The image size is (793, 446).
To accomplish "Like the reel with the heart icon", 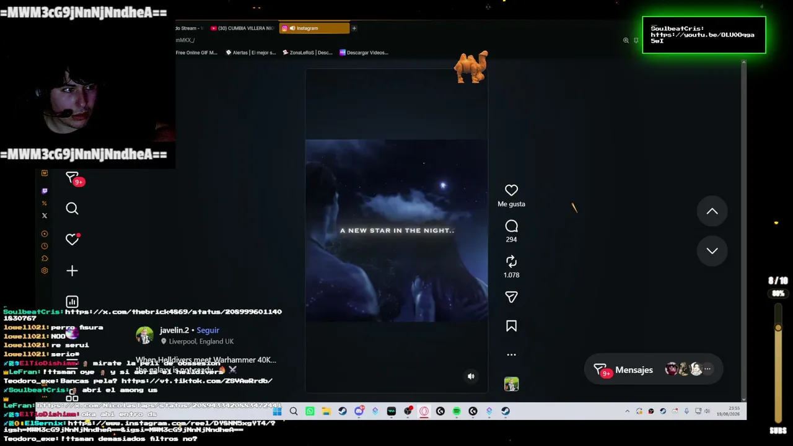I will 511,190.
